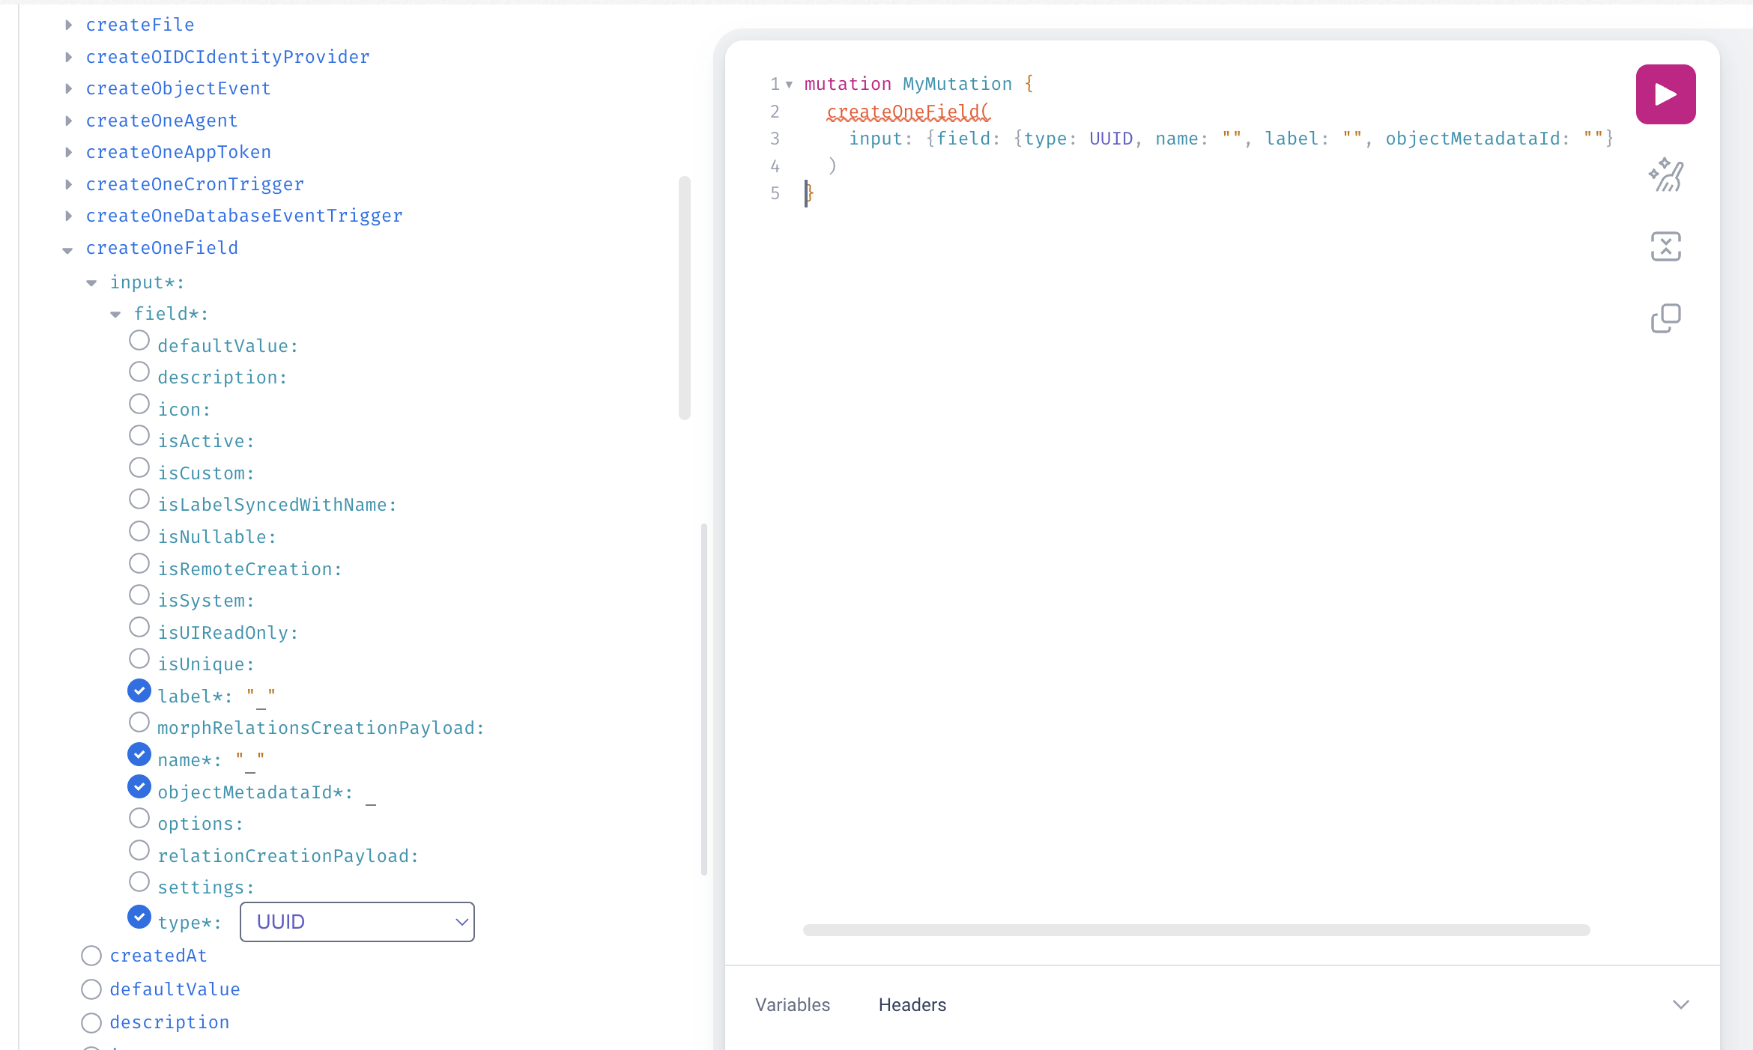
Task: Click the Copy query icon
Action: [1665, 318]
